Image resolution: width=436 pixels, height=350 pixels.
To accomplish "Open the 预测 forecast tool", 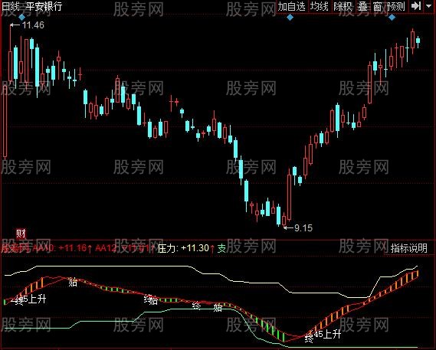I will tap(396, 6).
